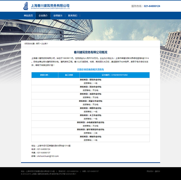Click the heading 春川建筑劳务有限公司概况

[x=91, y=52]
